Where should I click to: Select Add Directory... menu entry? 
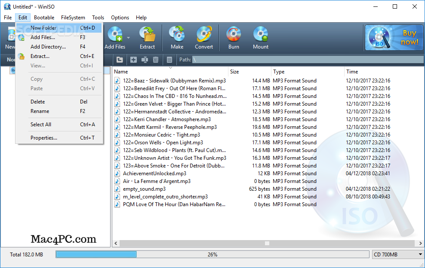coord(59,47)
